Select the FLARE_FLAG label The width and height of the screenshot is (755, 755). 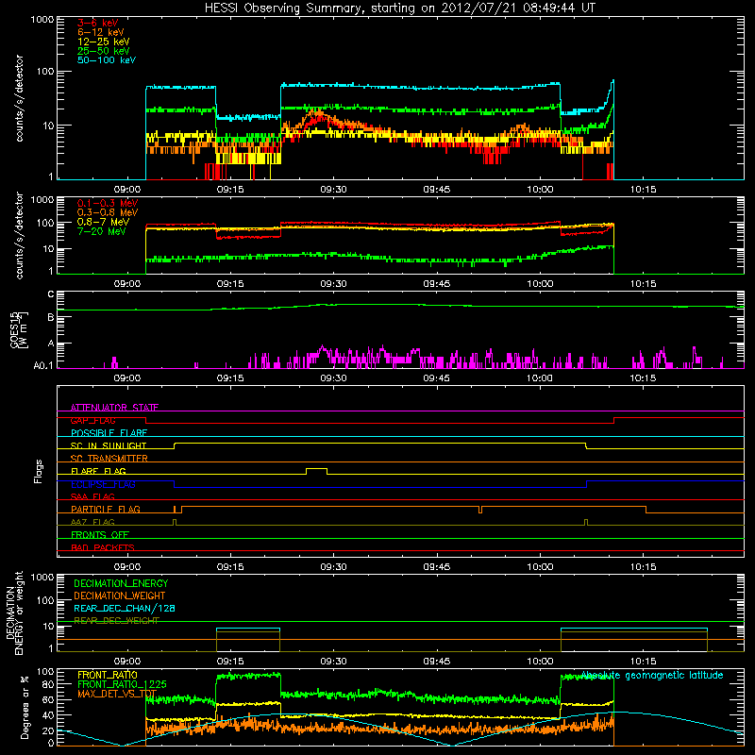98,471
